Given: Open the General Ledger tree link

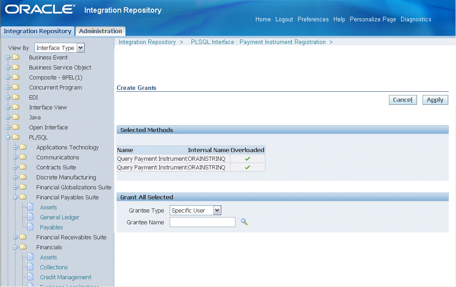Looking at the screenshot, I should point(59,217).
